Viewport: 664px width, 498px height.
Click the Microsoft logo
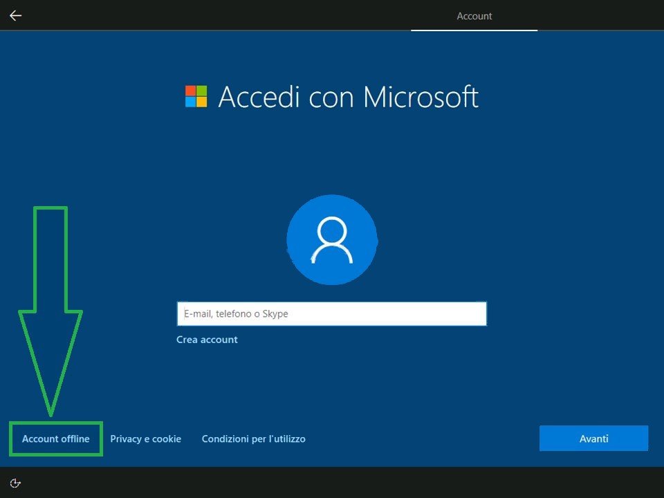[196, 97]
